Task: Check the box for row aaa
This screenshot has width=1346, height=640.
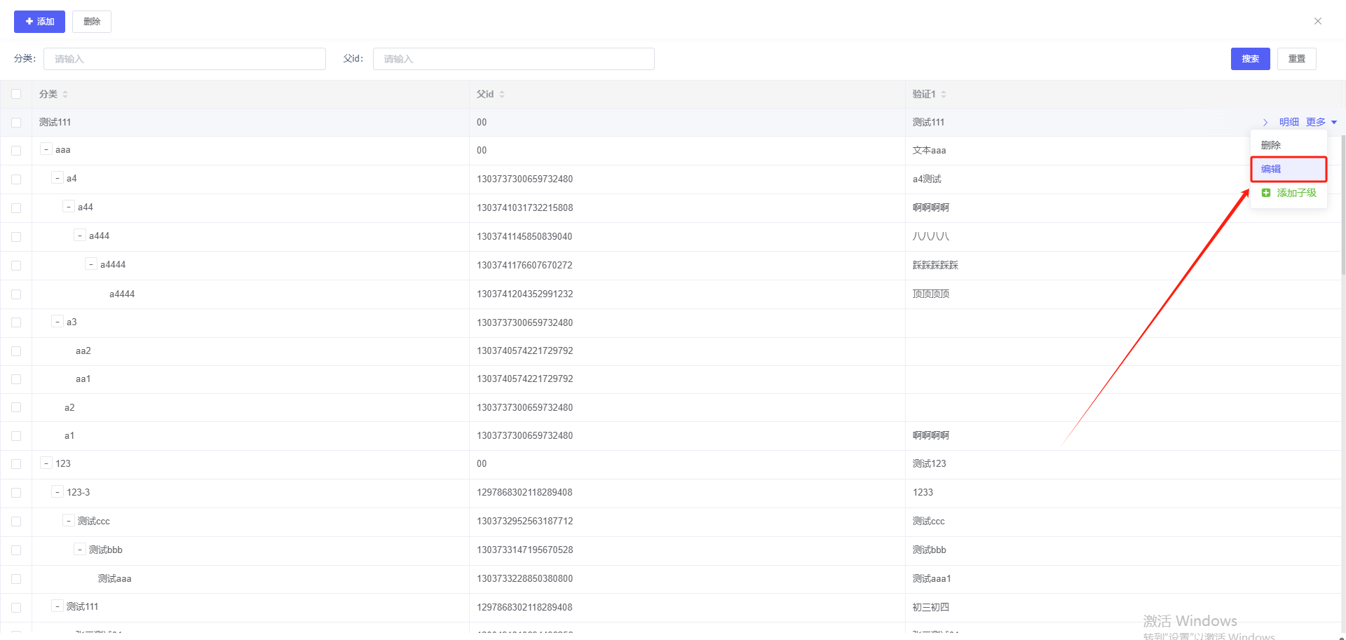Action: coord(16,150)
